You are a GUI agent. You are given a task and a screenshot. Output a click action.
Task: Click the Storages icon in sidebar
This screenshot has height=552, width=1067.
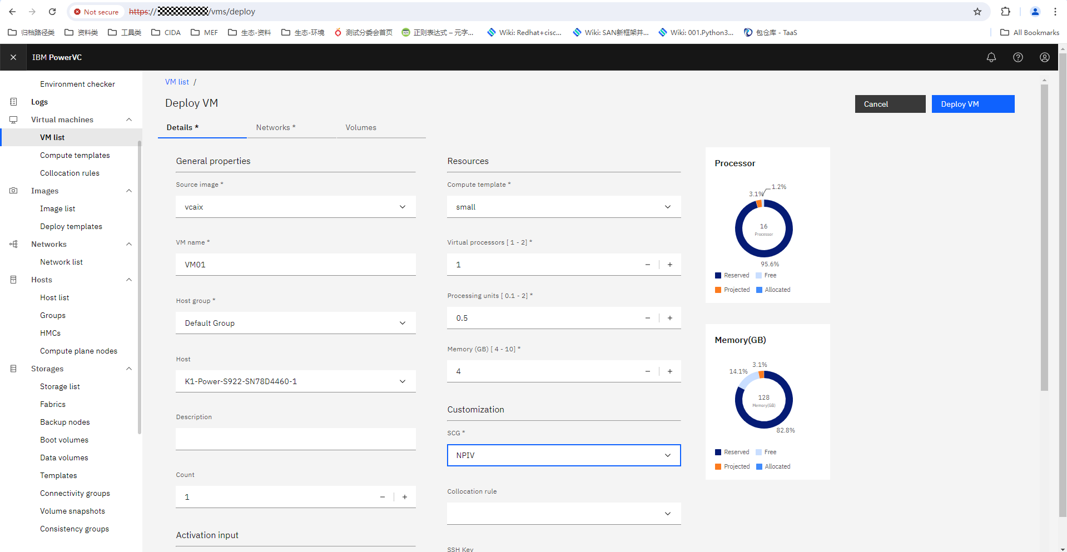pyautogui.click(x=13, y=369)
